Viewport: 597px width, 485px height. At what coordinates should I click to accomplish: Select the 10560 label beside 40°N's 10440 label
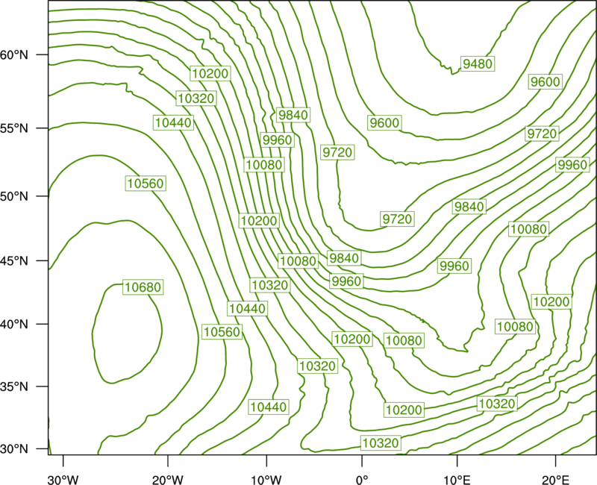(222, 332)
